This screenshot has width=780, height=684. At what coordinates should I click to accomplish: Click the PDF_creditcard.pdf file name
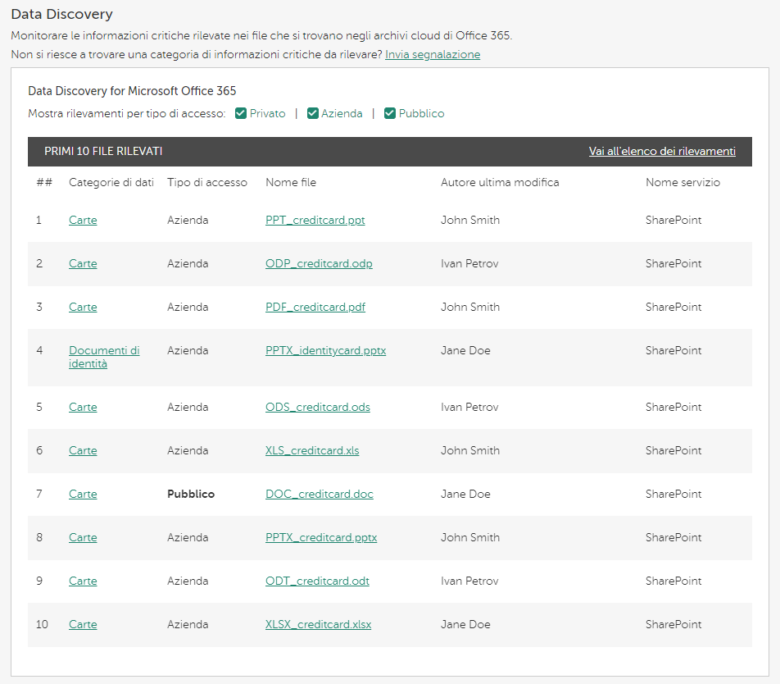315,308
